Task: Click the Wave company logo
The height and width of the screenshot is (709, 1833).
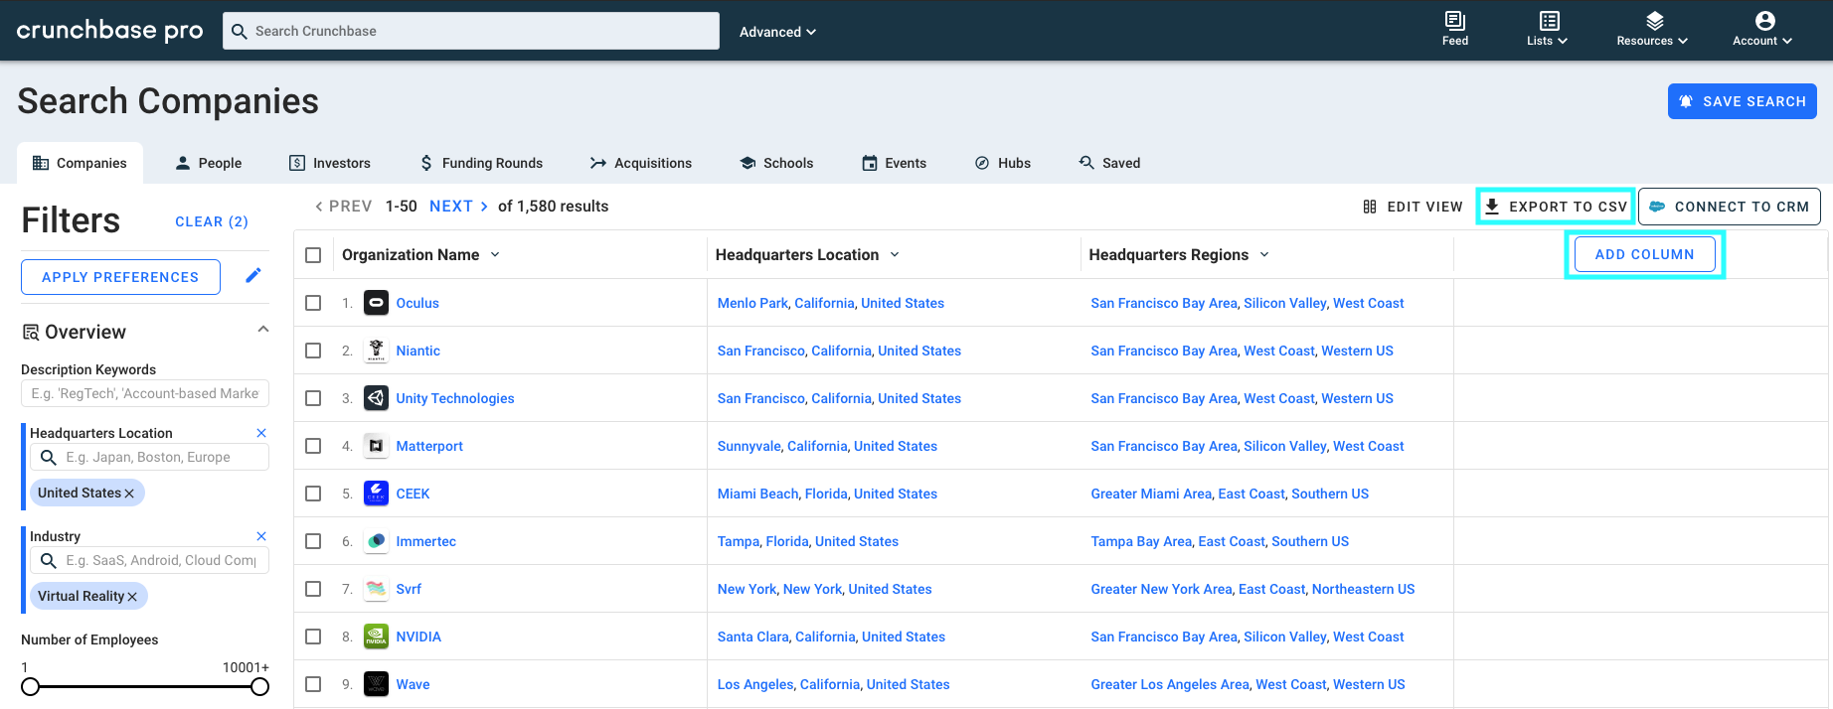Action: click(376, 684)
